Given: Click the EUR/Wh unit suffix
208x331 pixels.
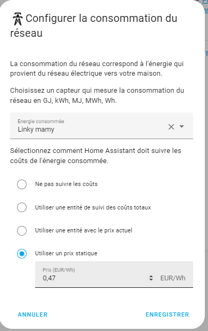Looking at the screenshot, I should pos(173,278).
